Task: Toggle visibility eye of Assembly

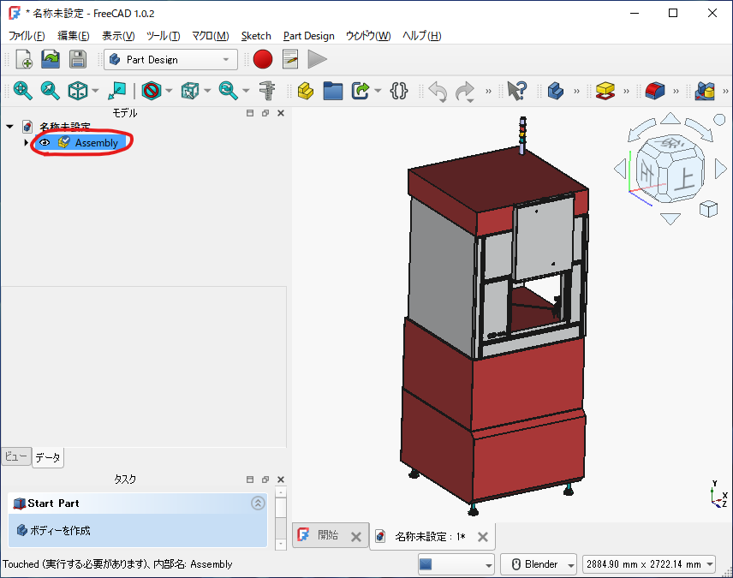Action: point(45,143)
